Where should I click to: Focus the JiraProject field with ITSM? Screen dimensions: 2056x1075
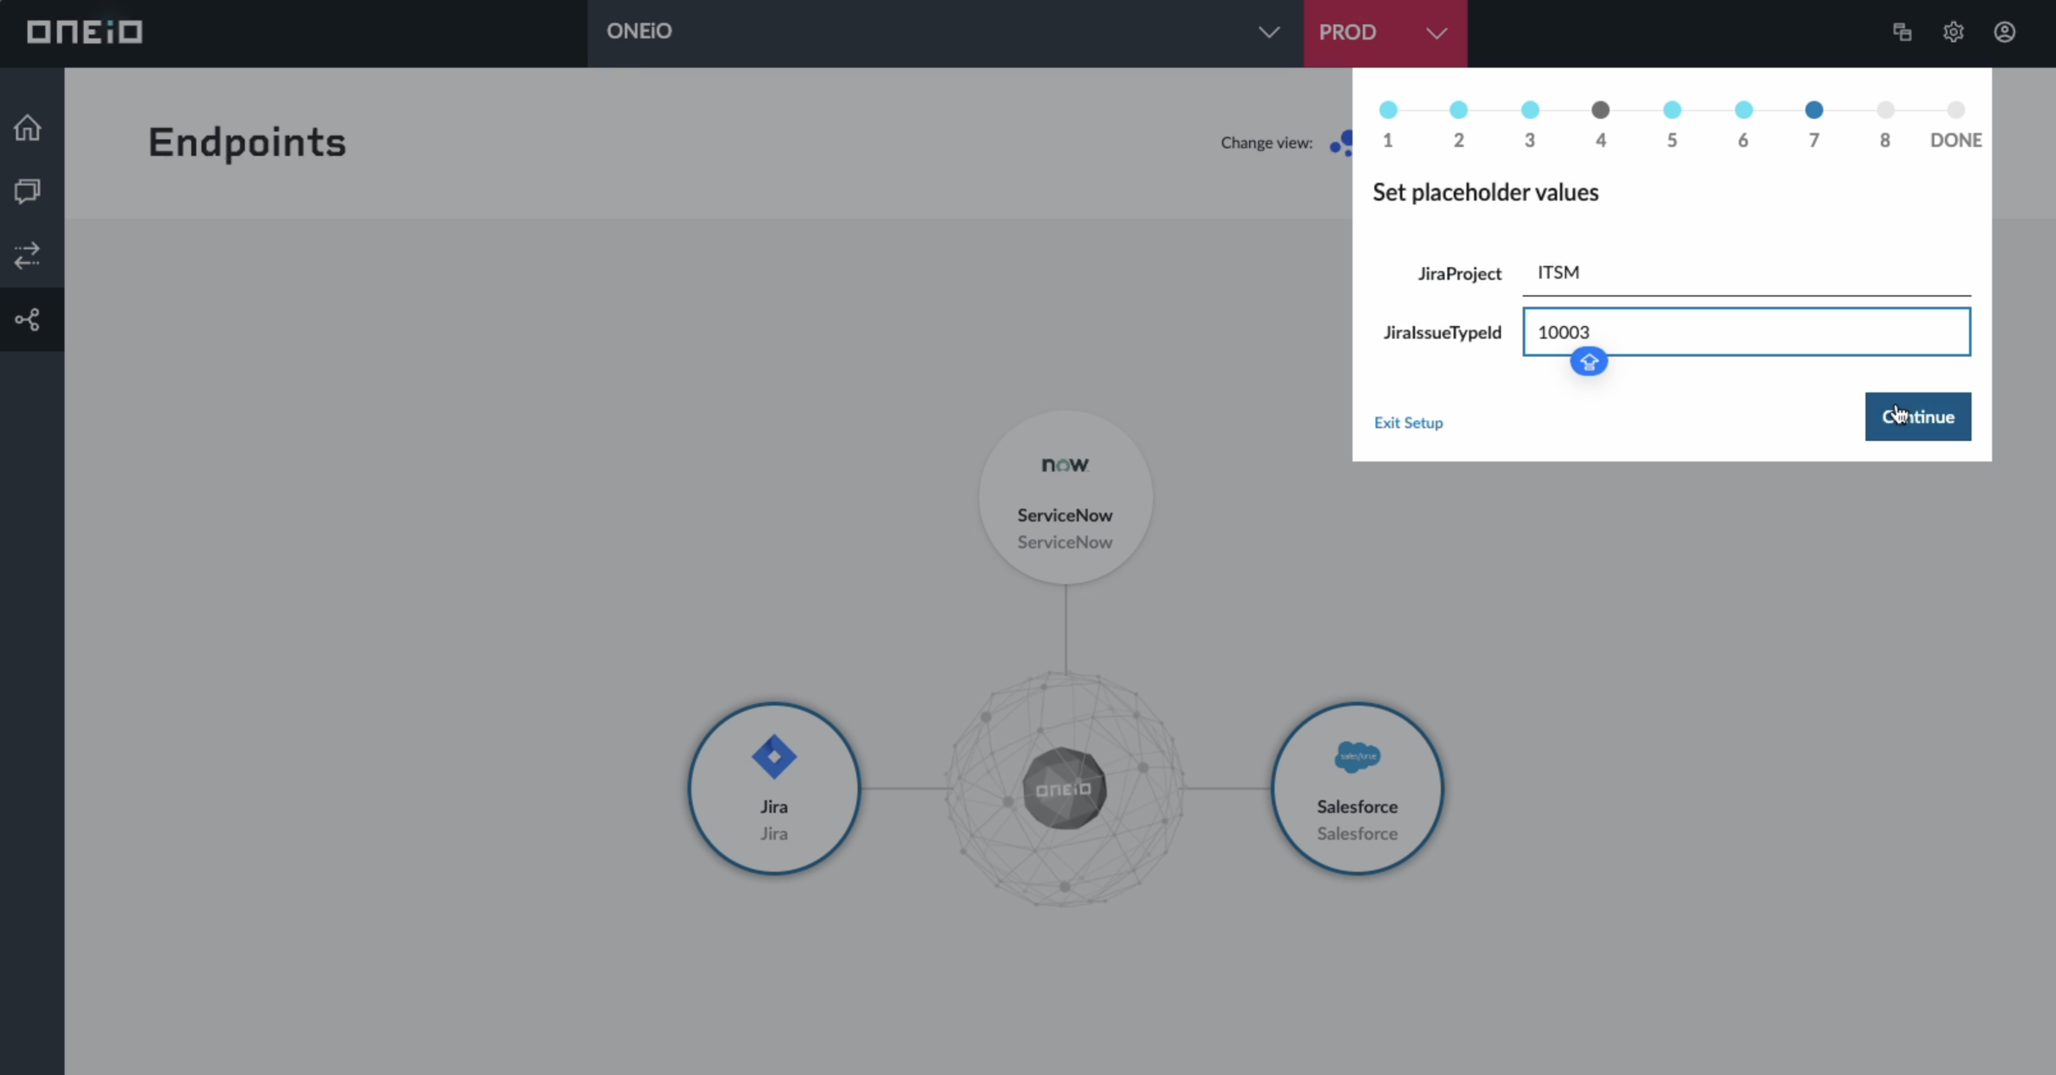tap(1746, 273)
